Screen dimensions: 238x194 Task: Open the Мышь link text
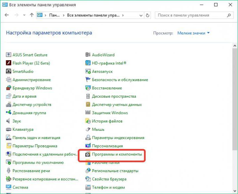click(x=98, y=129)
